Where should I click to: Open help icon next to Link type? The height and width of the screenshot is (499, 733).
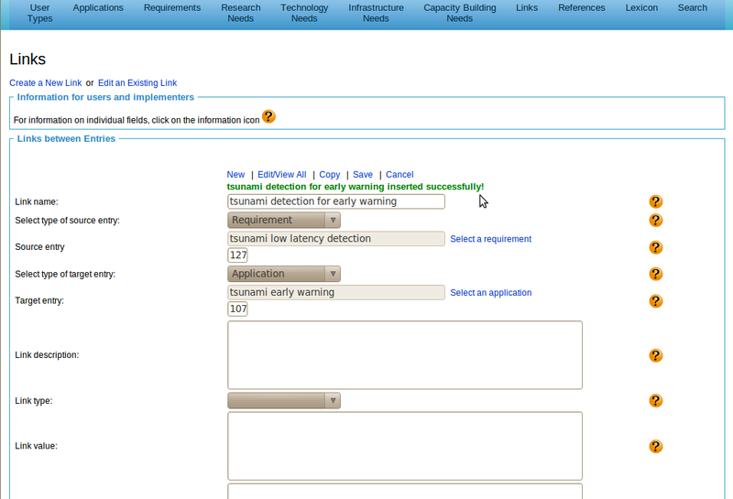coord(655,401)
